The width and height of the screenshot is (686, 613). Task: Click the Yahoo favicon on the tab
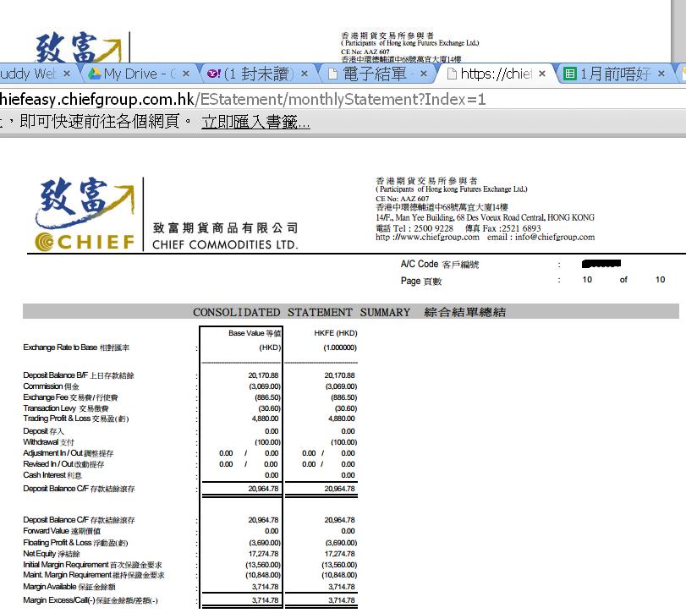(x=213, y=74)
